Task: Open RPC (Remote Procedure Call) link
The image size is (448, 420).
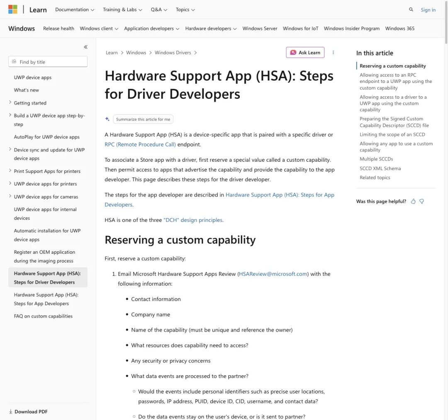Action: pos(140,144)
